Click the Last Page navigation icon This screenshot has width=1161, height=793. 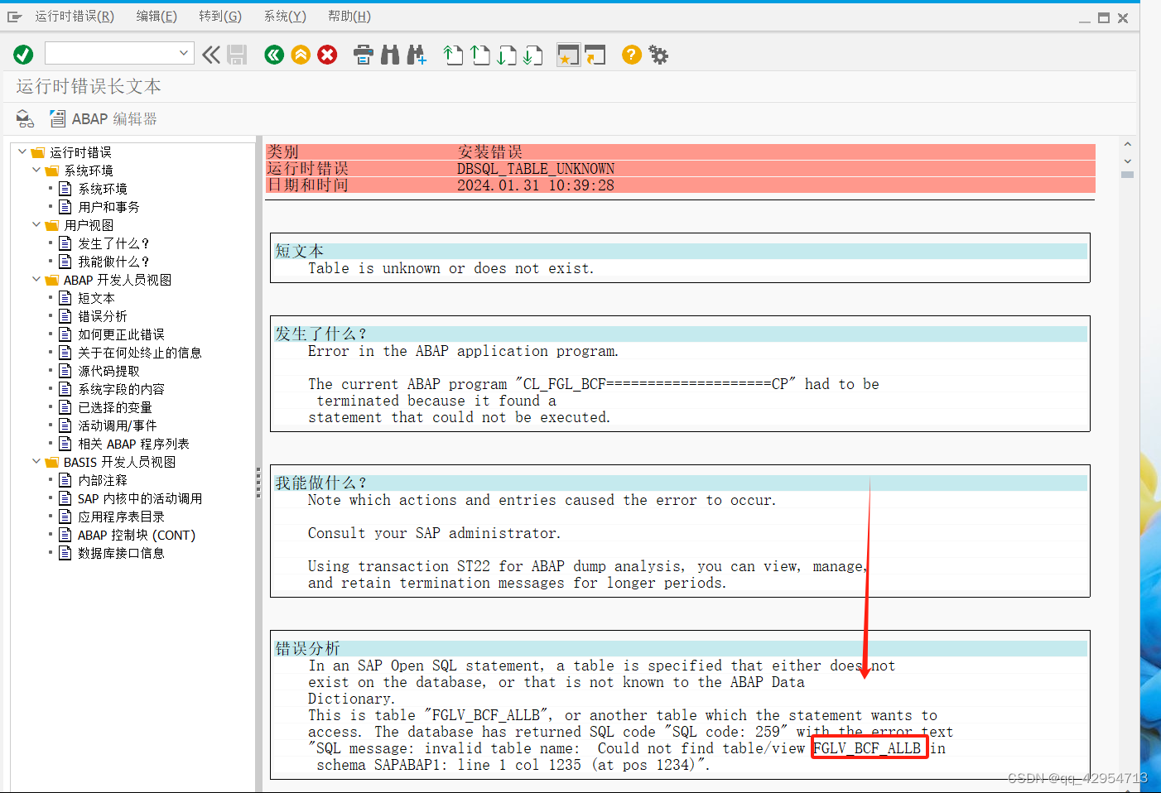click(533, 55)
